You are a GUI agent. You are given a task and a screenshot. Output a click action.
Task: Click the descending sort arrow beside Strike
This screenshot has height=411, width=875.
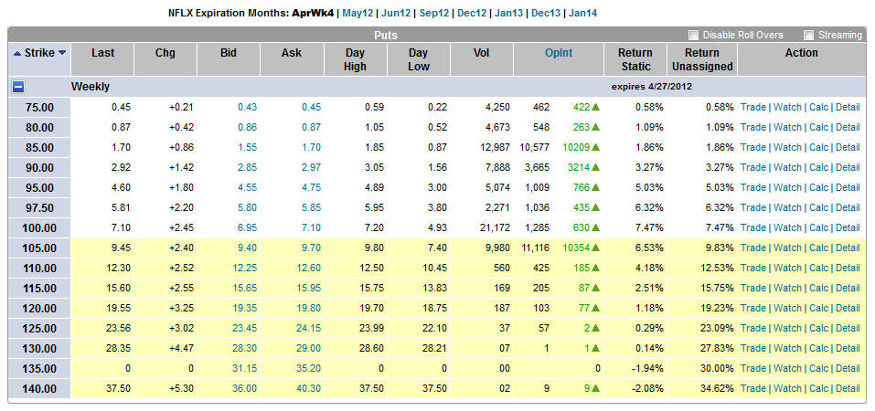point(62,53)
